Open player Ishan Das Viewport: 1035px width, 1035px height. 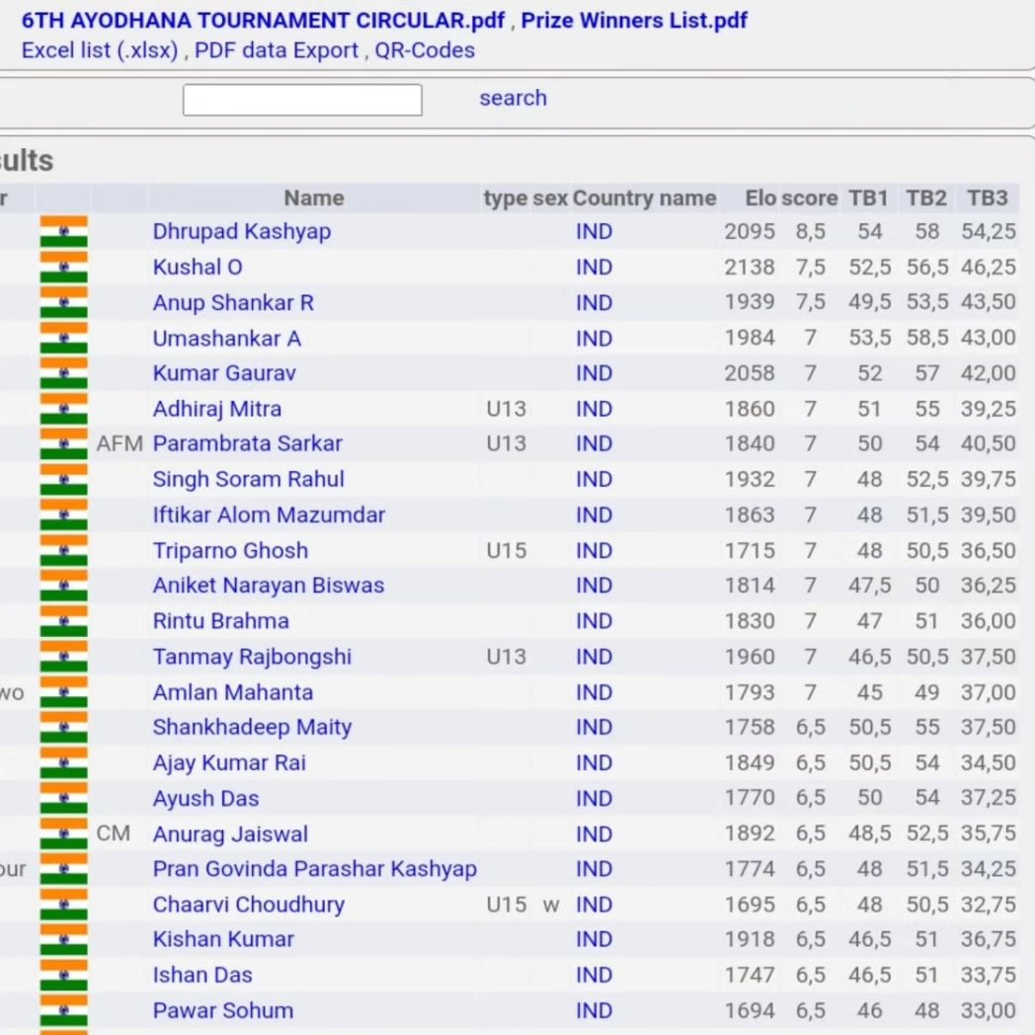click(202, 975)
